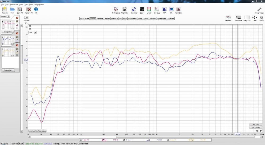Open the Generator tool
265x145 pixels.
[134, 9]
